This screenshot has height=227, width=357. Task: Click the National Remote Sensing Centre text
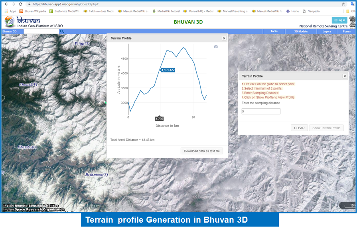tap(323, 26)
